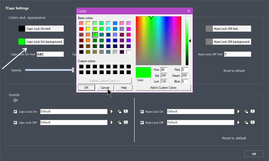Image resolution: width=269 pixels, height=161 pixels.
Task: Click Add to Custom Colors
Action: tap(163, 88)
